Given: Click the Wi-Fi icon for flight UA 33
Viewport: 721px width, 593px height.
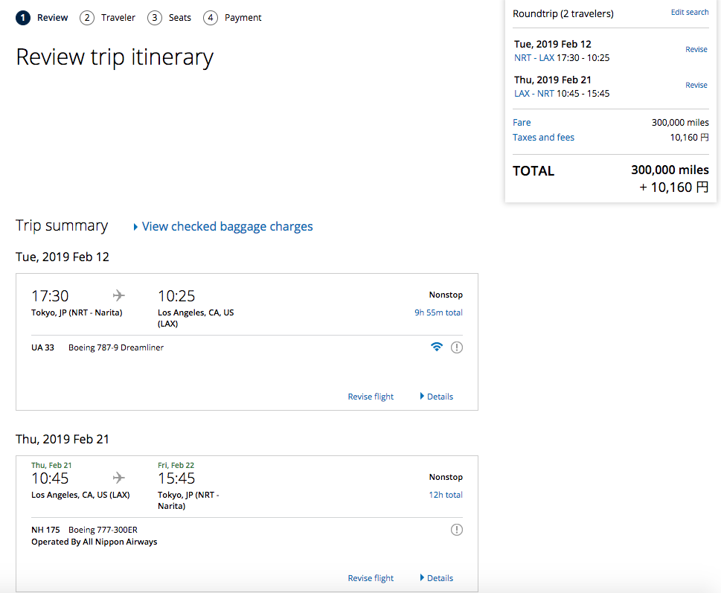Looking at the screenshot, I should [x=436, y=347].
